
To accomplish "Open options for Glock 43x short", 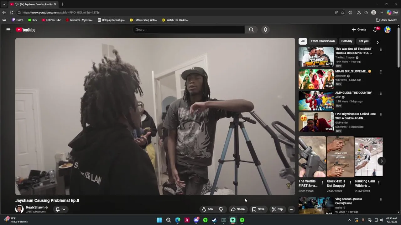I will (351, 183).
